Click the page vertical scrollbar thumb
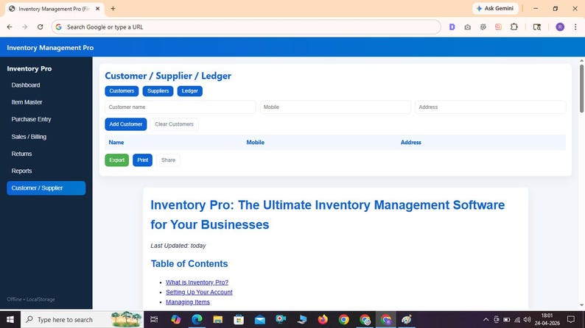Viewport: 585px width, 328px height. (581, 88)
